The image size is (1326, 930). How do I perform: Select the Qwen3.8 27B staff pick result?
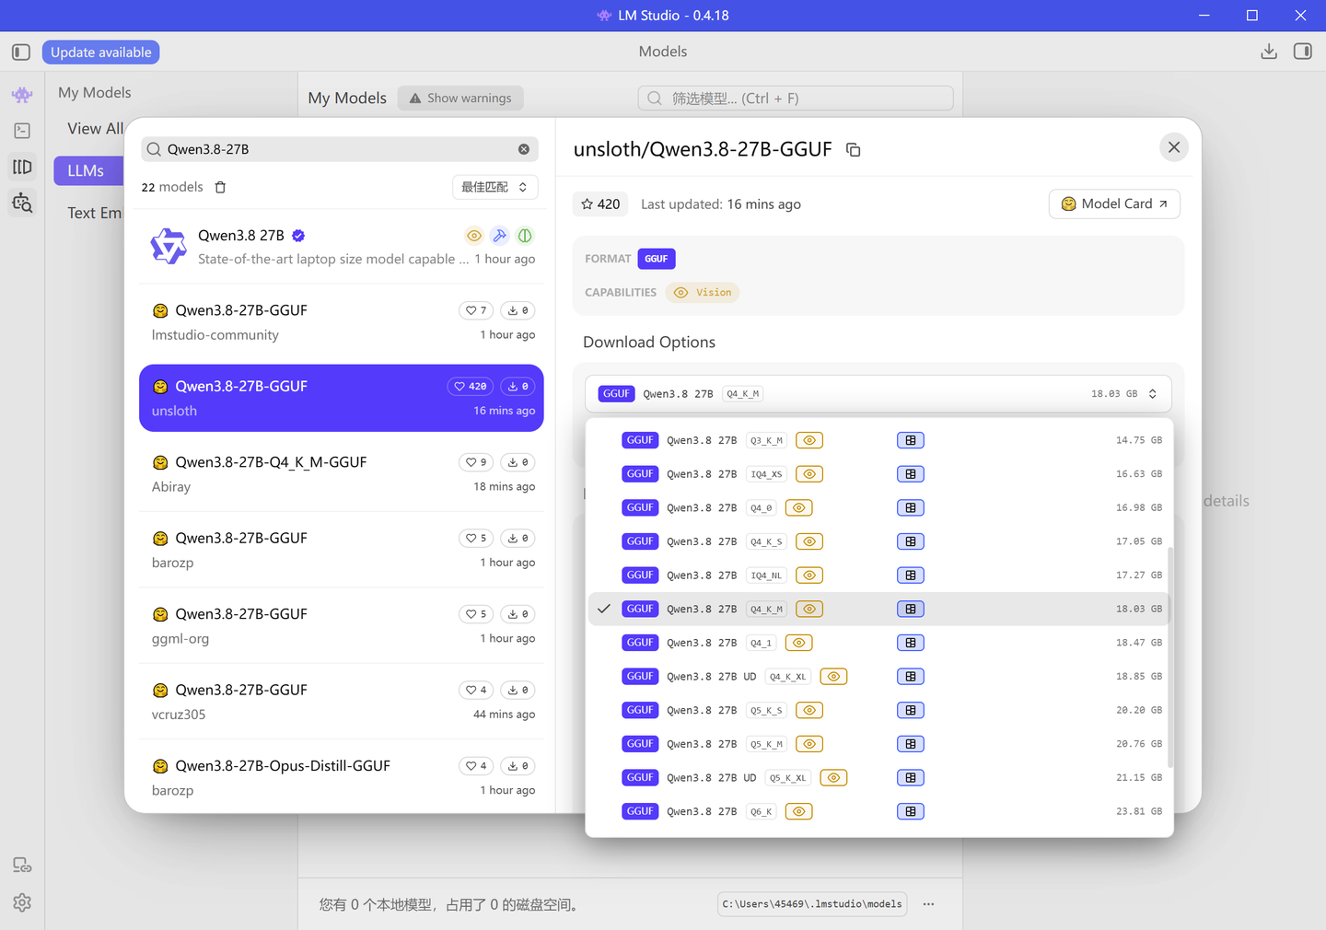point(342,247)
